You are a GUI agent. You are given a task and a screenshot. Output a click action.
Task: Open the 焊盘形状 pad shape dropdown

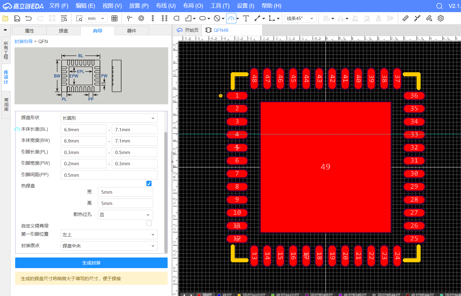tap(109, 118)
